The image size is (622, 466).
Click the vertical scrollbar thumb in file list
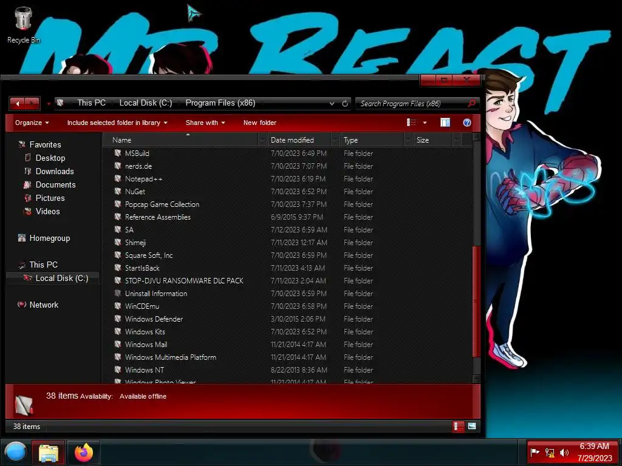(x=476, y=301)
